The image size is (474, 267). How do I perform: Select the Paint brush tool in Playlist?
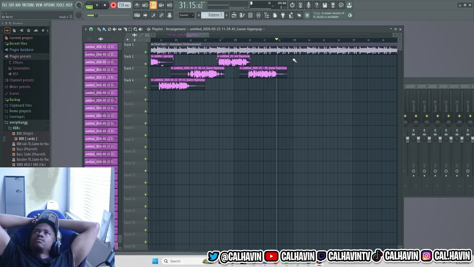104,29
